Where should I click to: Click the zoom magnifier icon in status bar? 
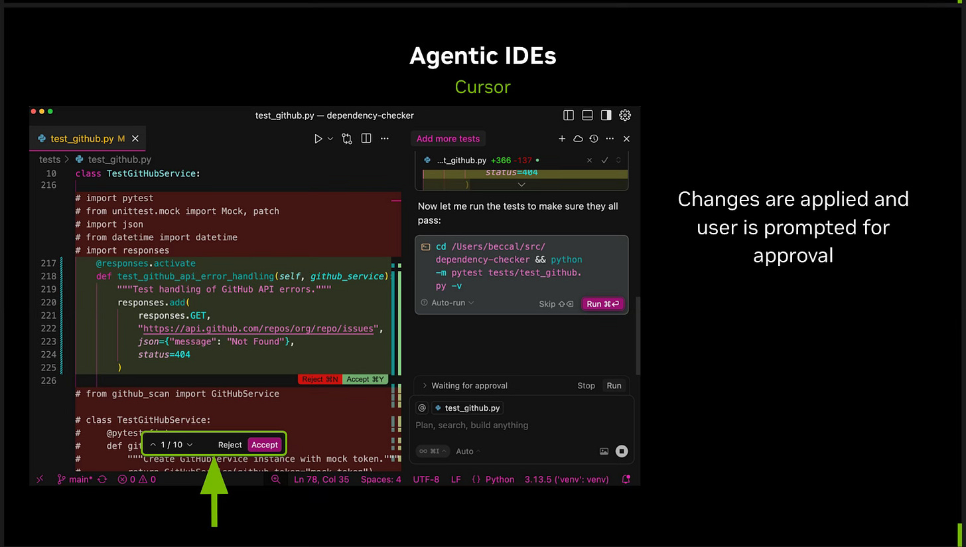[x=276, y=479]
